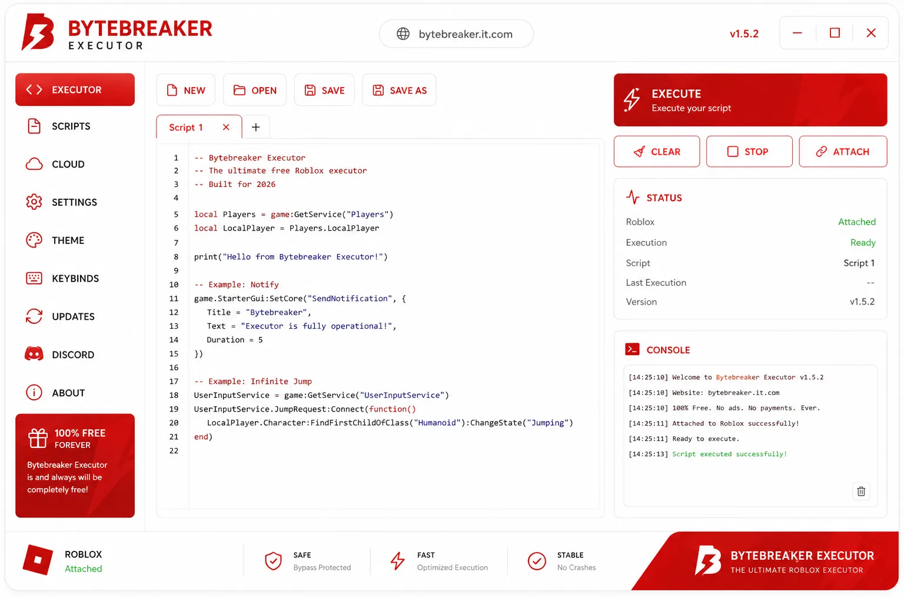Click the Discord logo icon

(34, 354)
